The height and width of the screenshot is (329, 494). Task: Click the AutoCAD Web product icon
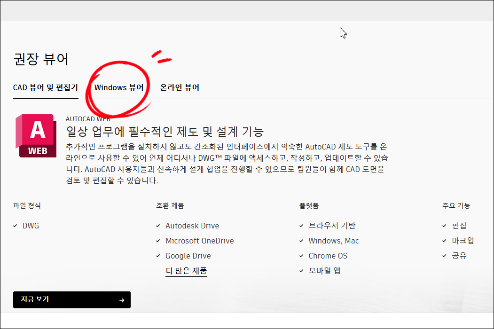36,136
